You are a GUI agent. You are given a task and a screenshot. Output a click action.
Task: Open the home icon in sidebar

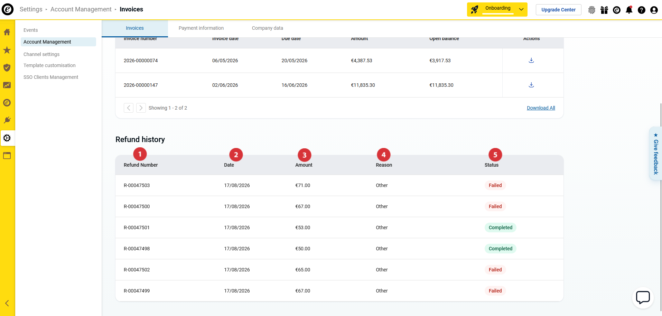7,32
